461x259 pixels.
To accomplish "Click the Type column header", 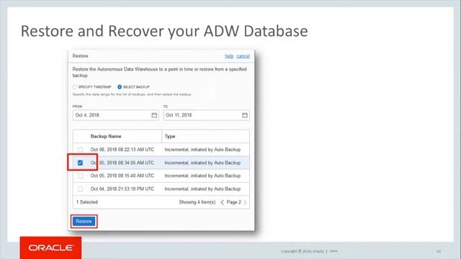I will (170, 136).
